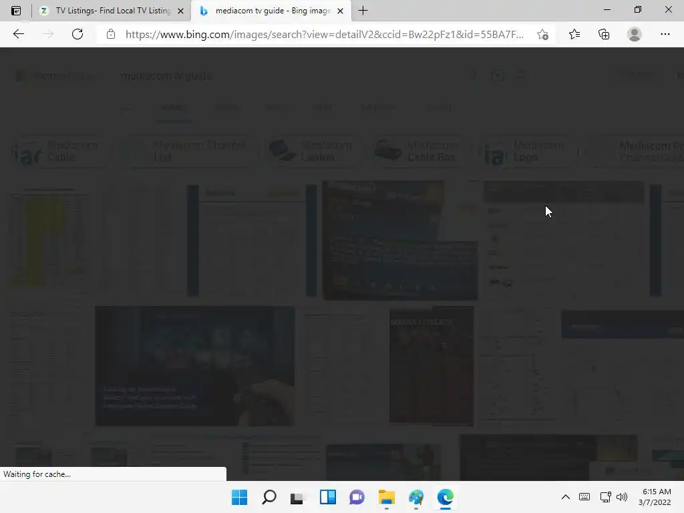684x513 pixels.
Task: Open the clock showing 6:15 AM
Action: coord(655,497)
